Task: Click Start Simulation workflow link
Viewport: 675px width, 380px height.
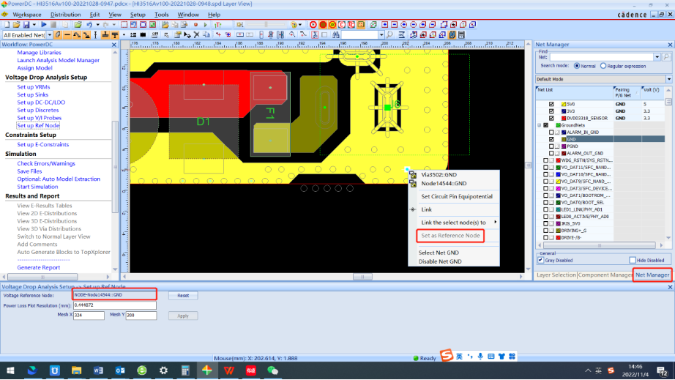Action: click(x=37, y=187)
